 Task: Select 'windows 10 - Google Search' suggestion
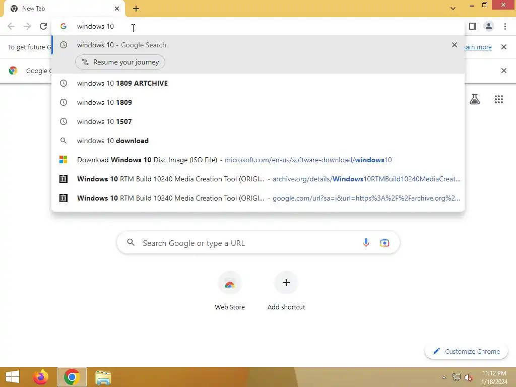tap(258, 45)
